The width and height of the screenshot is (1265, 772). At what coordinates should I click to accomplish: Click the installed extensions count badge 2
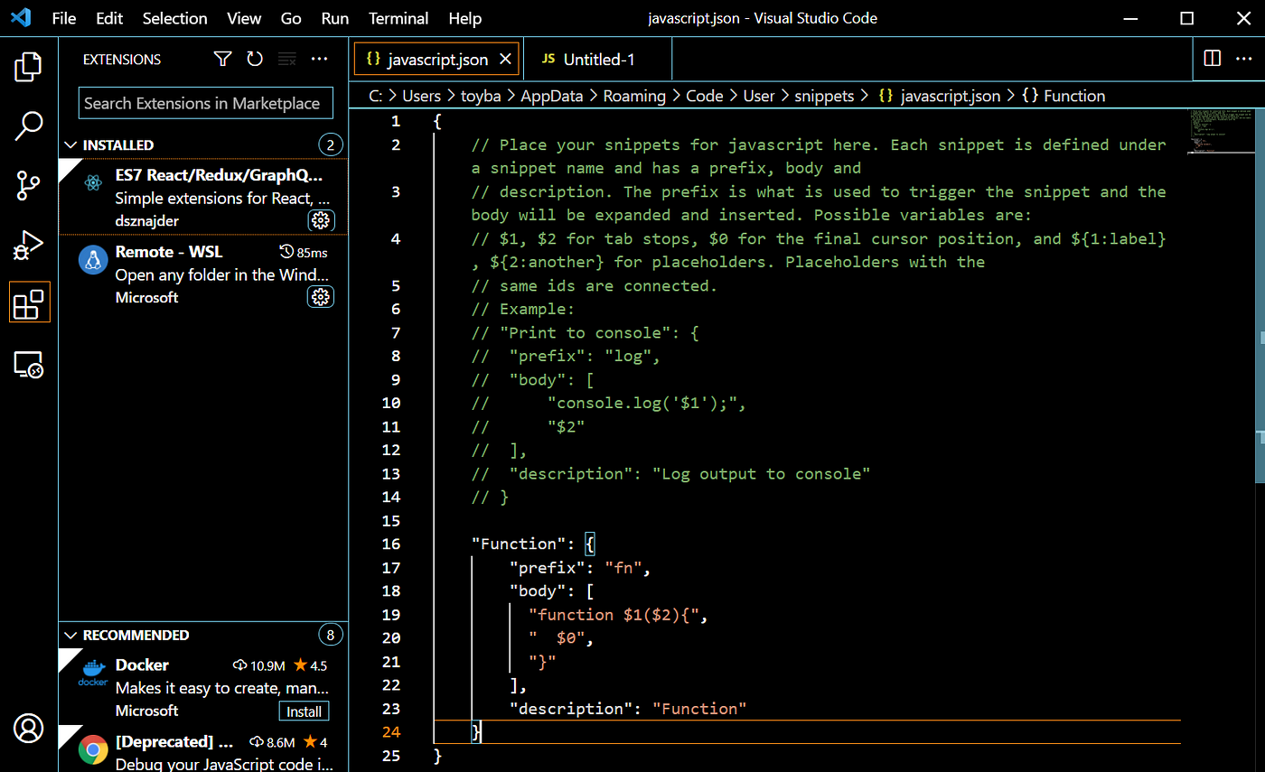pyautogui.click(x=331, y=145)
